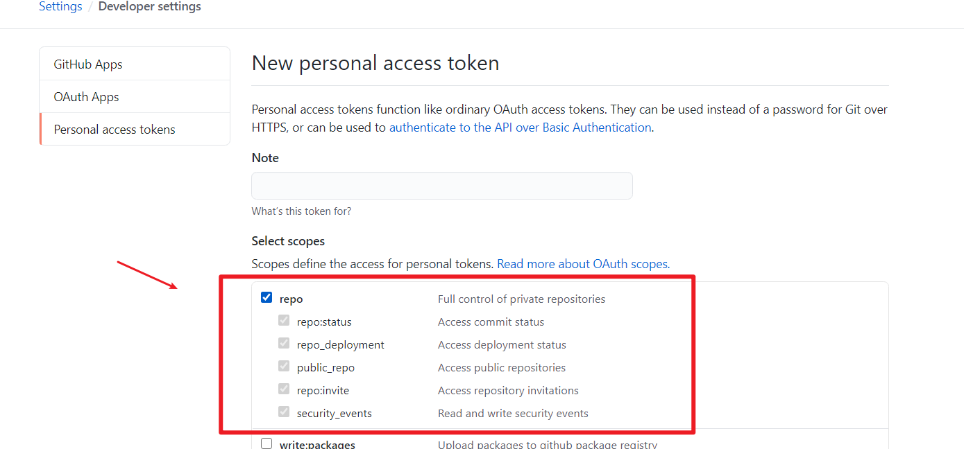
Task: Click Developer settings breadcrumb text
Action: coord(149,7)
